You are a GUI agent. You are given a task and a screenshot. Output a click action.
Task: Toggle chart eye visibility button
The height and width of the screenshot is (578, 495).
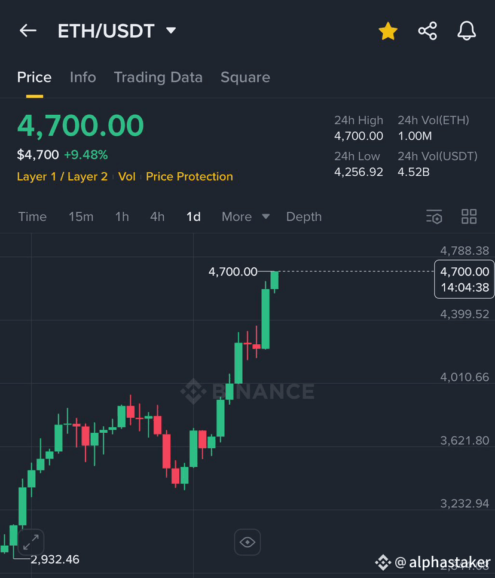(247, 542)
